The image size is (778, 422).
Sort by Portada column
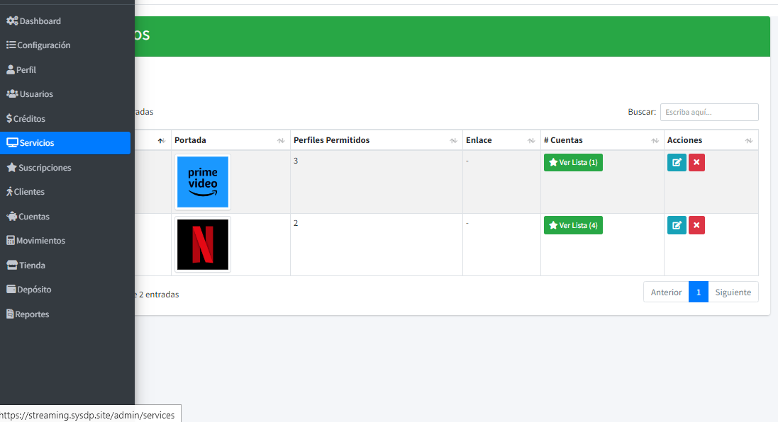[230, 140]
